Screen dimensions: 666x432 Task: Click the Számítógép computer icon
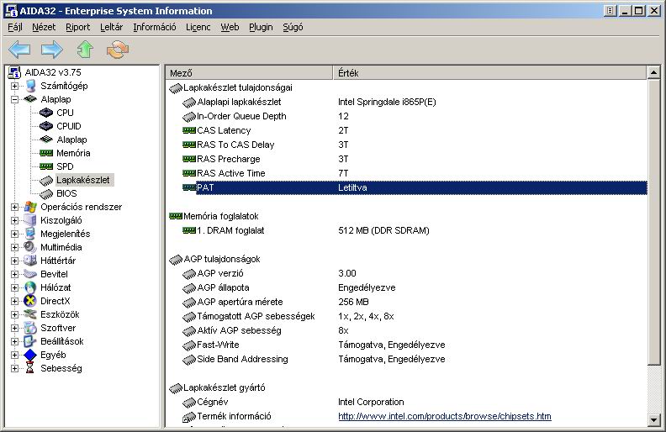pyautogui.click(x=30, y=86)
